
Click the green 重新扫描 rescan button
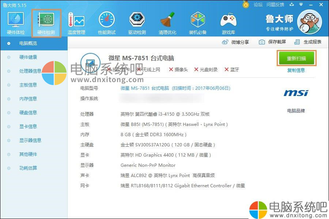tap(296, 58)
